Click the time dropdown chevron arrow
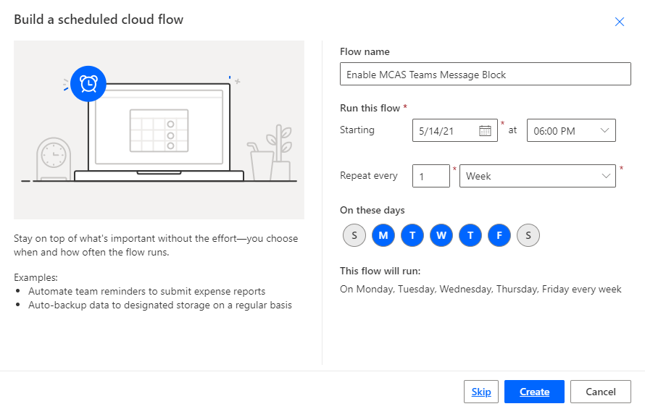Viewport: 645px width, 409px height. pyautogui.click(x=605, y=130)
